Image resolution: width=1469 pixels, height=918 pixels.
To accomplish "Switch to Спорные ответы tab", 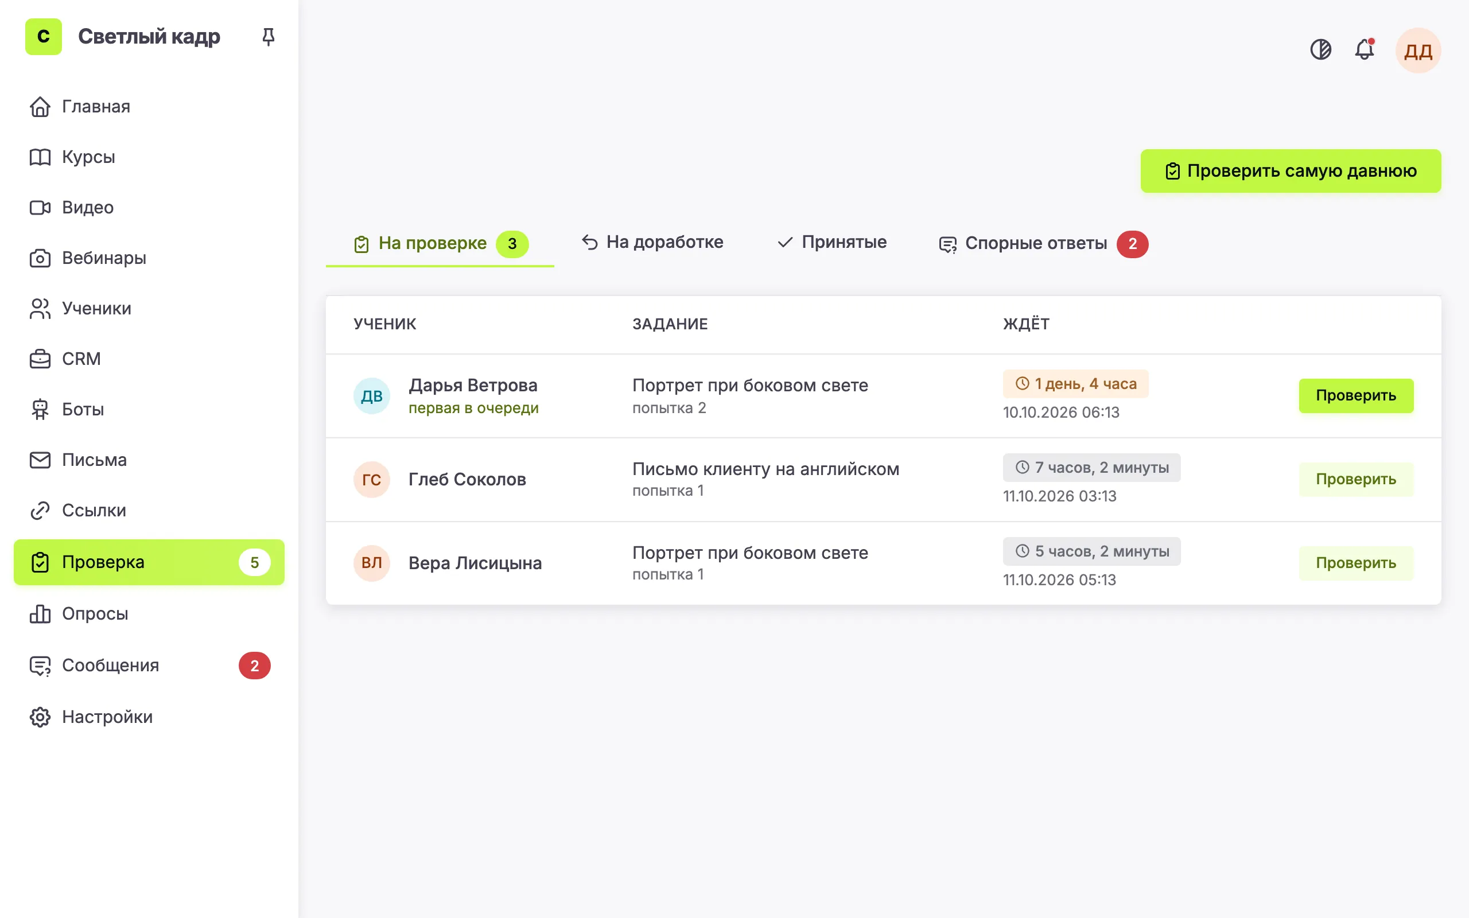I will click(1043, 243).
